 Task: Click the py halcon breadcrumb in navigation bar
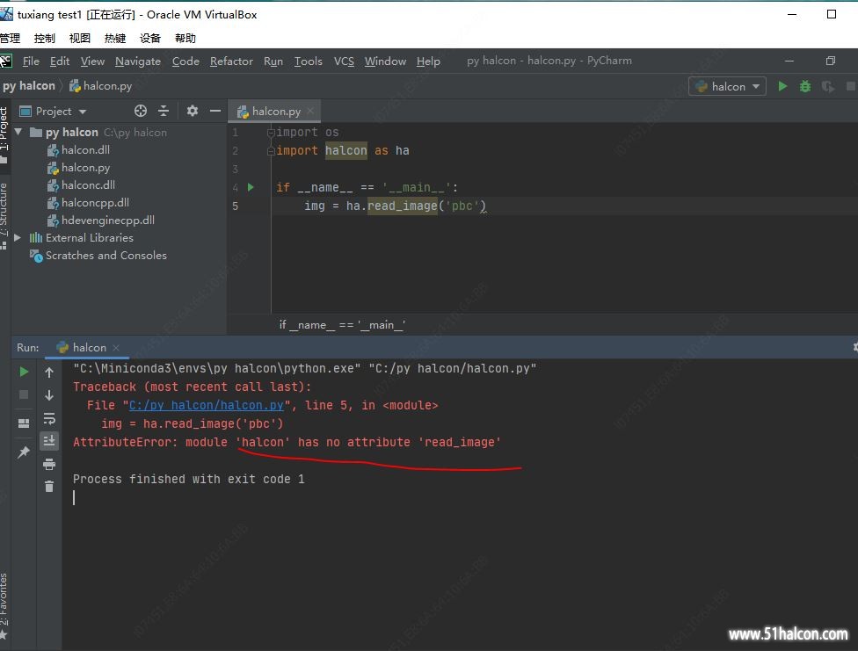coord(28,86)
